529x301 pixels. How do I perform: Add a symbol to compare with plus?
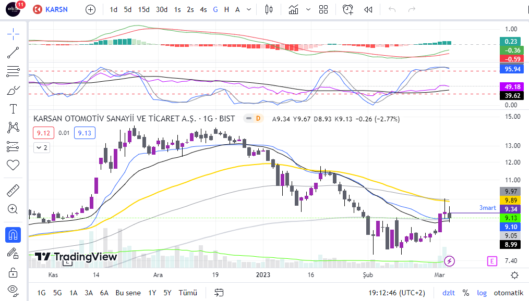click(x=90, y=9)
